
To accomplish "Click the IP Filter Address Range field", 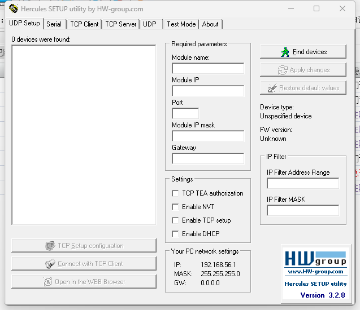I will click(303, 183).
